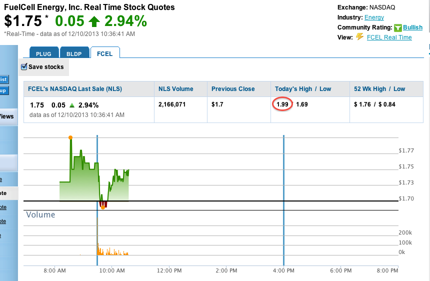430x281 pixels.
Task: Click the large green up arrow icon
Action: [94, 21]
